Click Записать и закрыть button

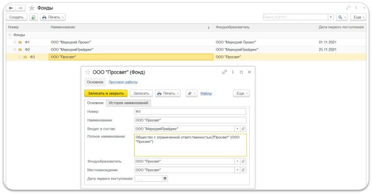pos(106,93)
